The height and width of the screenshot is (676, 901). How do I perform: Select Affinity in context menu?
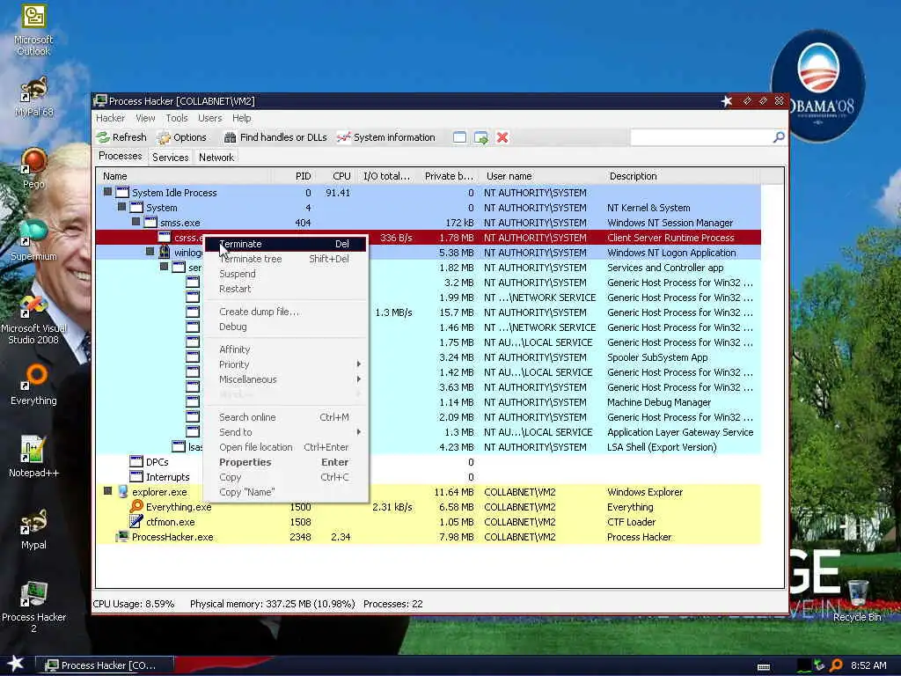[x=286, y=349]
